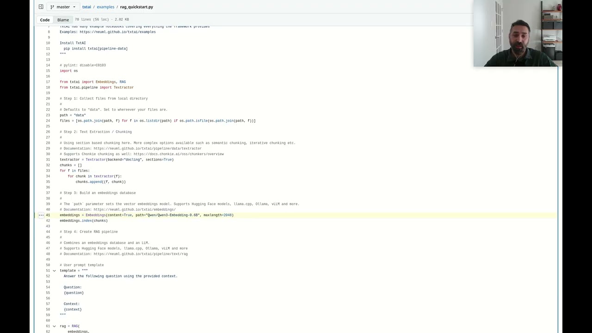Select line number 31 with Textractor
The width and height of the screenshot is (592, 333).
48,160
